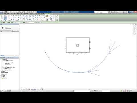Click the Zoom tool on navigation bar
Image resolution: width=137 pixels, height=103 pixels.
[x=134, y=31]
